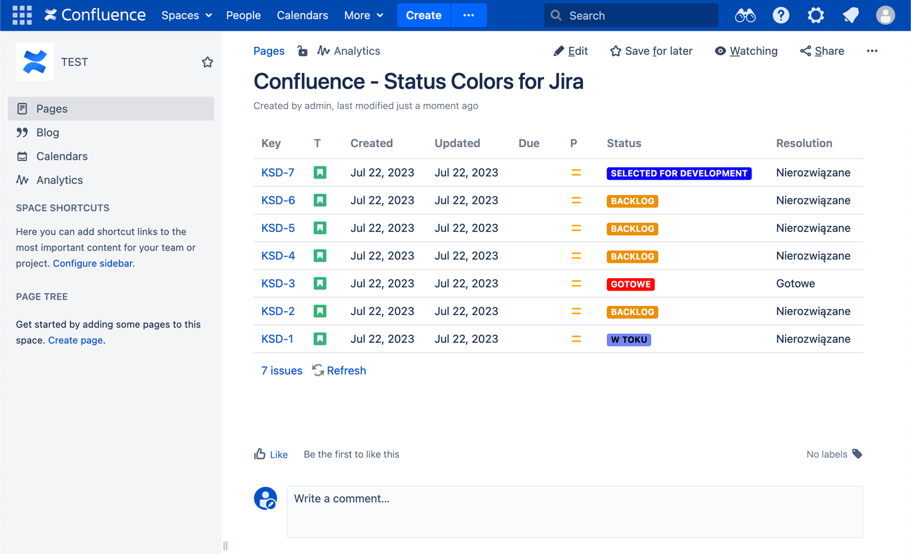This screenshot has width=911, height=554.
Task: Click the story type icon for KSD-2
Action: coord(320,311)
